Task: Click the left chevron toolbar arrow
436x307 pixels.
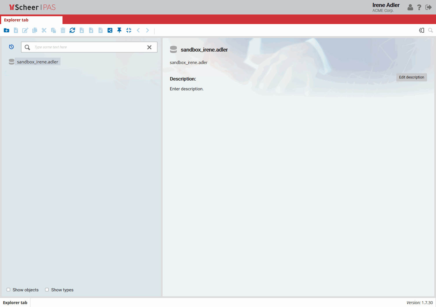Action: click(x=138, y=30)
